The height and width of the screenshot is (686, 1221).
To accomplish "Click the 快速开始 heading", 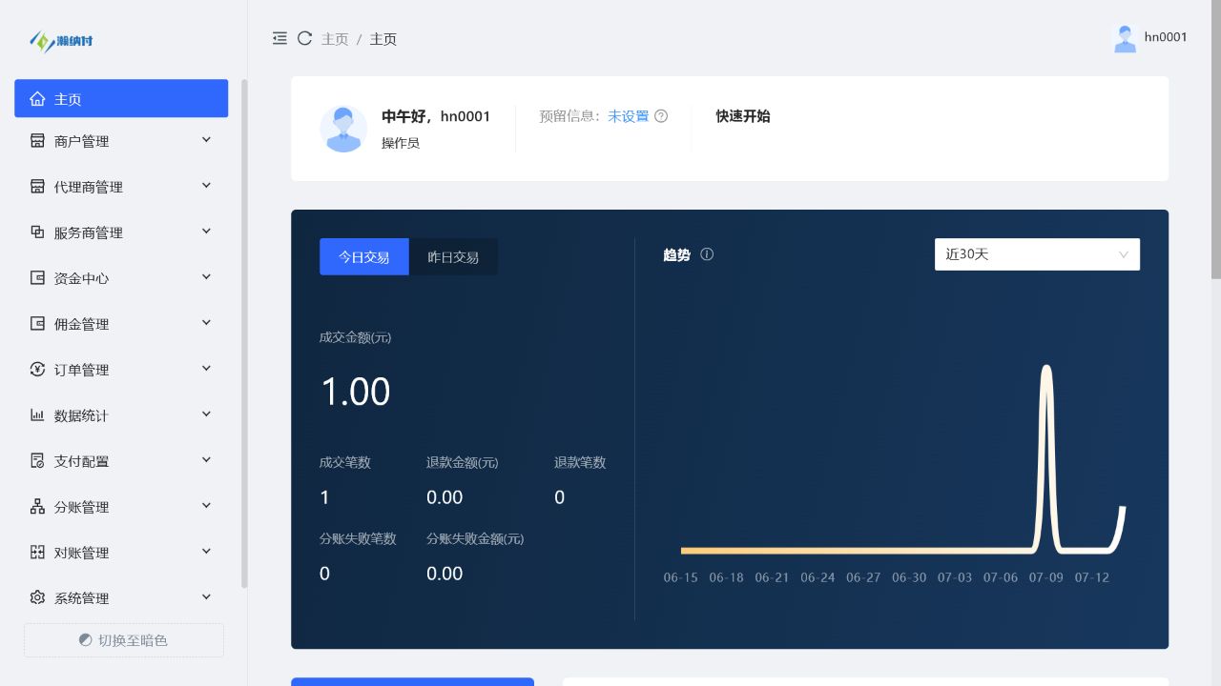I will [x=743, y=116].
